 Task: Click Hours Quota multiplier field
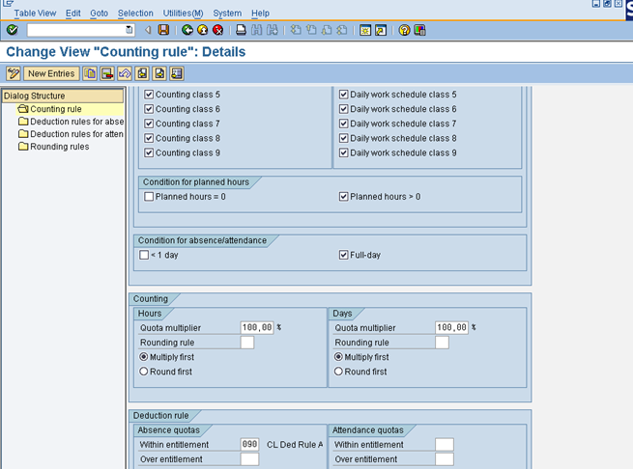(257, 327)
